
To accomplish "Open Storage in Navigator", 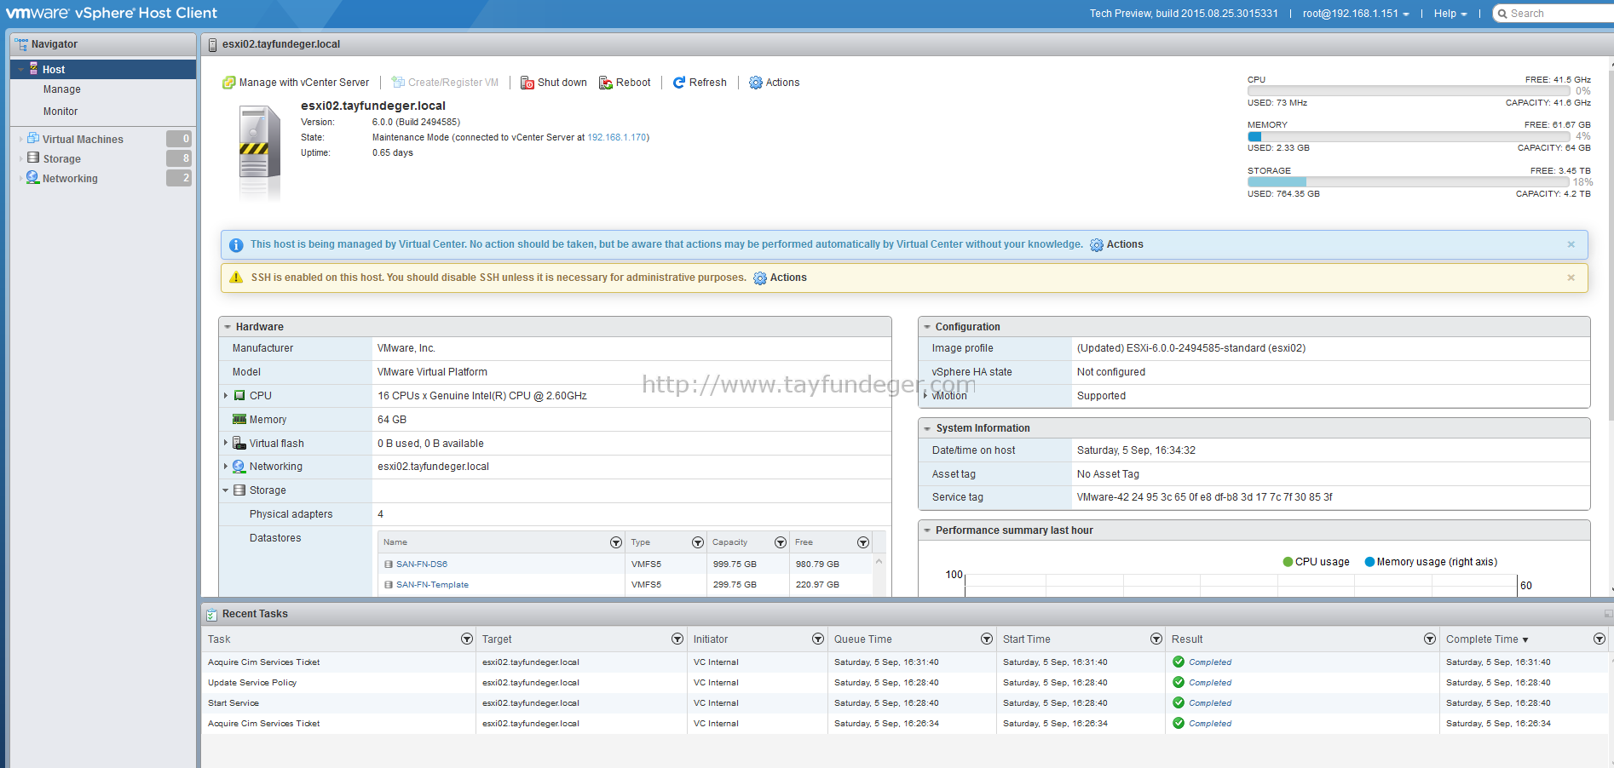I will [62, 158].
